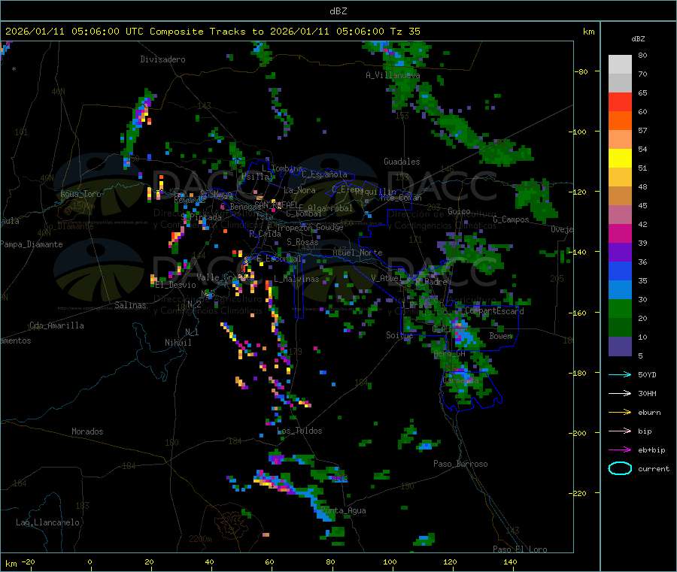
Task: Click the 'Paso_Barroso' map label
Action: (x=460, y=464)
